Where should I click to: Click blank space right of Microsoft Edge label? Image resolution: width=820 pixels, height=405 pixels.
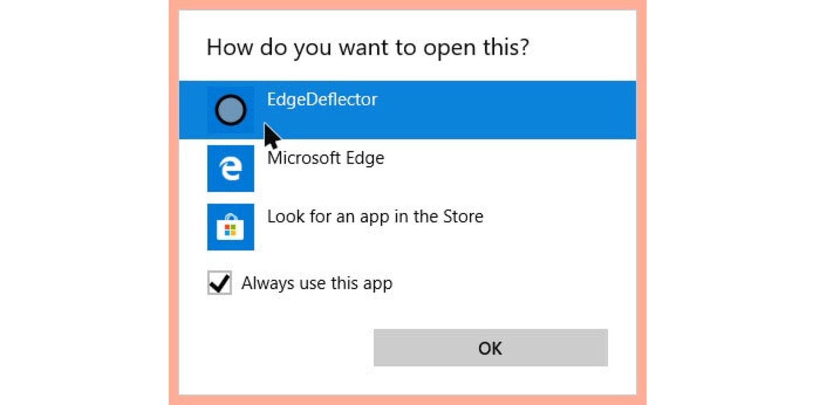point(508,169)
